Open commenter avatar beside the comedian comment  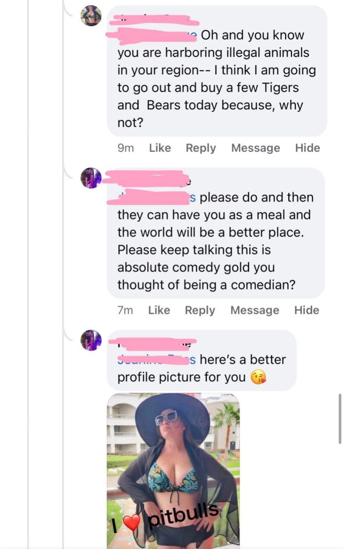pyautogui.click(x=91, y=178)
